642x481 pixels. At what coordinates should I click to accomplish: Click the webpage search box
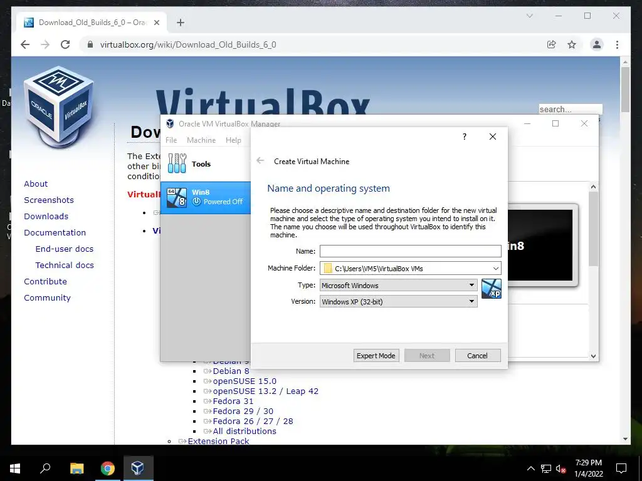click(x=571, y=109)
